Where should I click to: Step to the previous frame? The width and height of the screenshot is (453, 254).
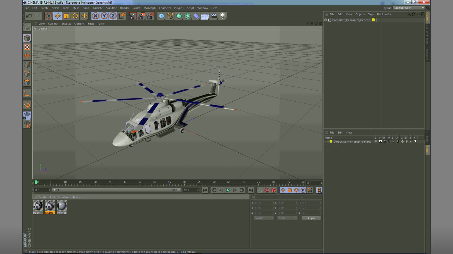221,190
